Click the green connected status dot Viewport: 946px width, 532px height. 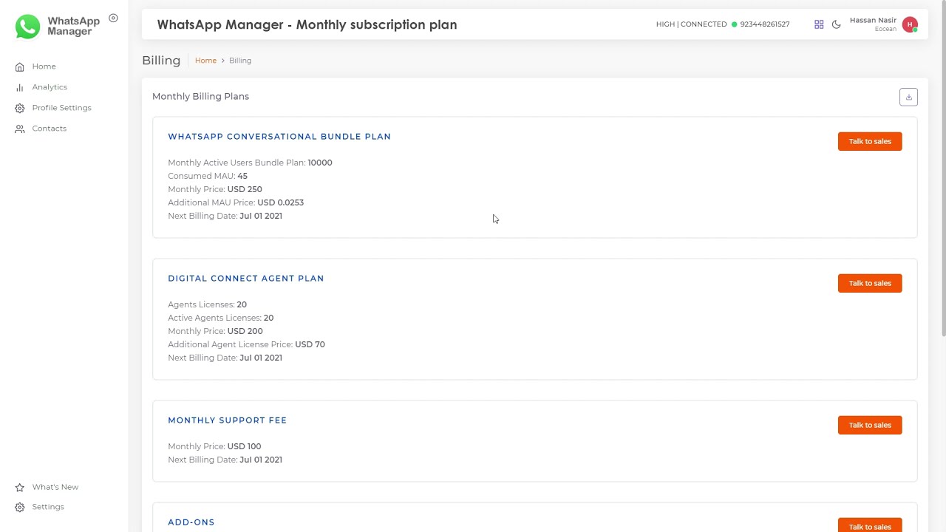[x=734, y=24]
